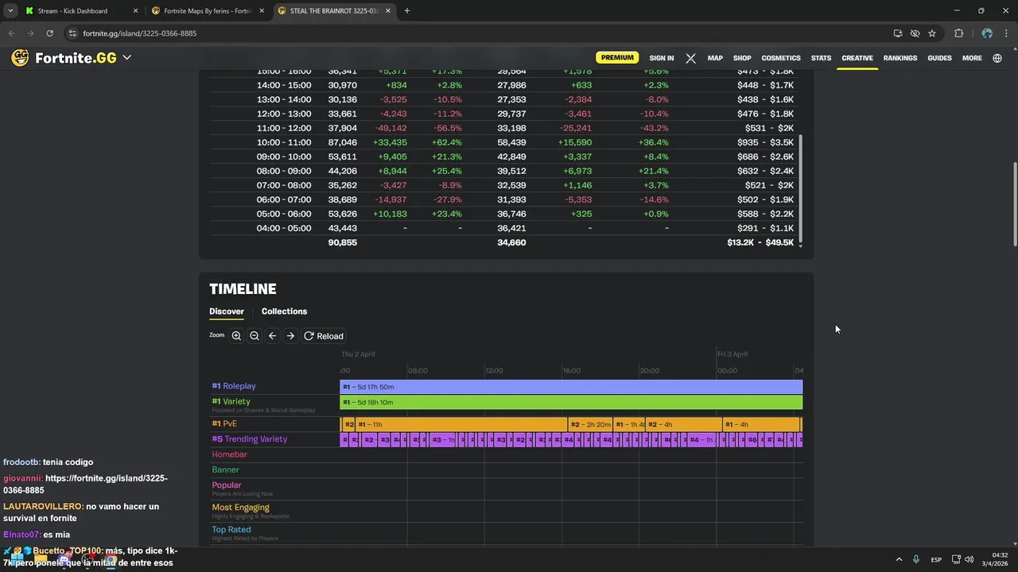
Task: Click the address bar URL field
Action: [x=477, y=33]
